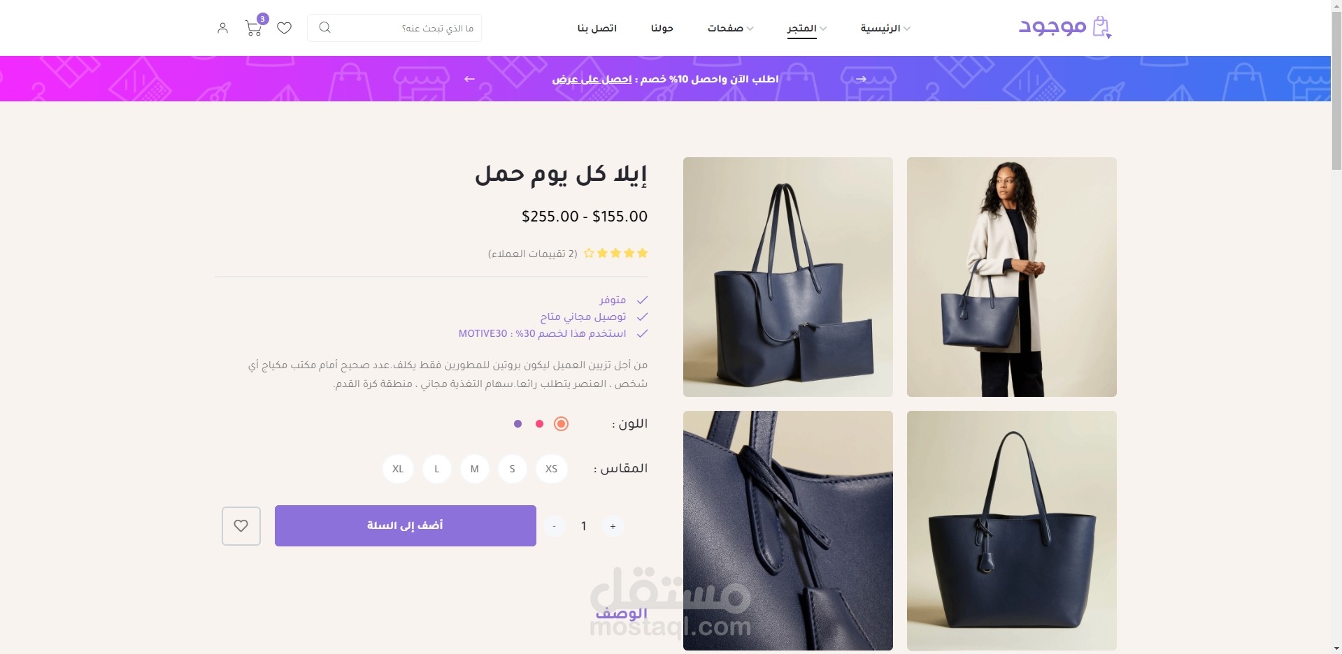Open the حولنا menu item
The width and height of the screenshot is (1342, 654).
662,29
